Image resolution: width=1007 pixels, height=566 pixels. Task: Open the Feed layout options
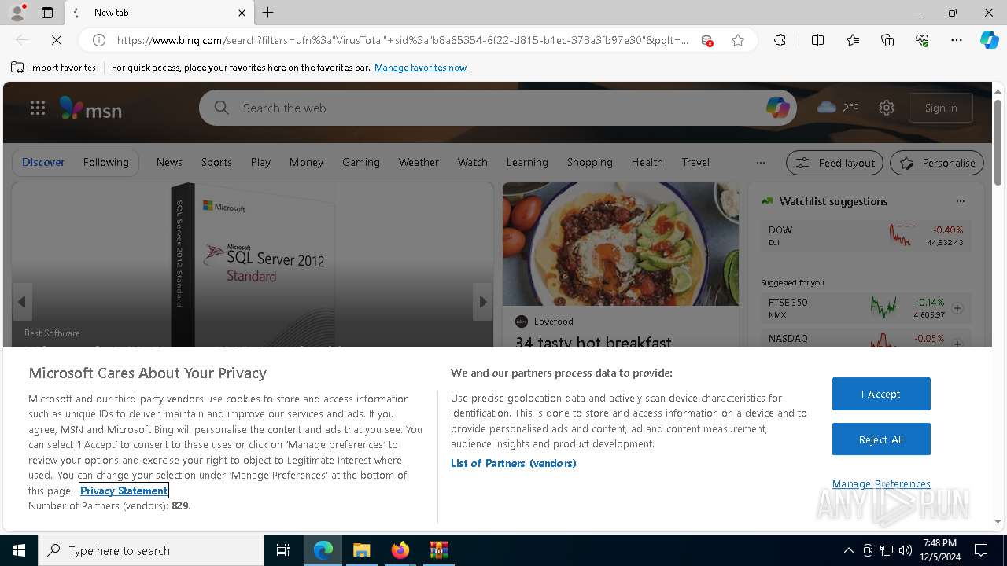(835, 163)
